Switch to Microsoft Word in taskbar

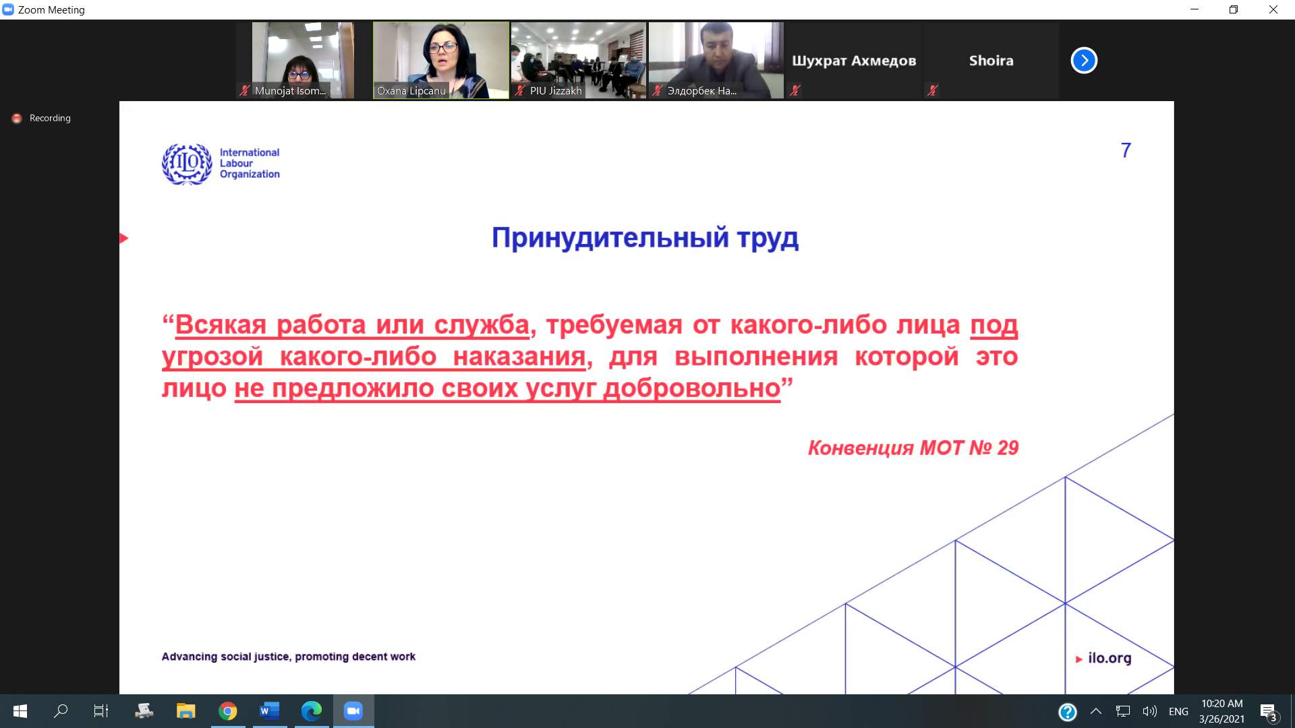coord(270,711)
